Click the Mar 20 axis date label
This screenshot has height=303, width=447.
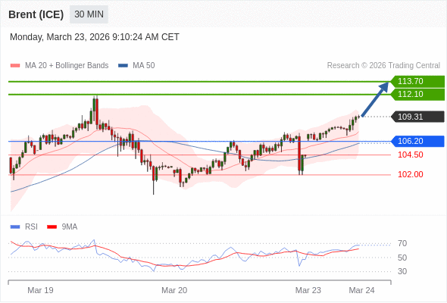[x=174, y=290]
